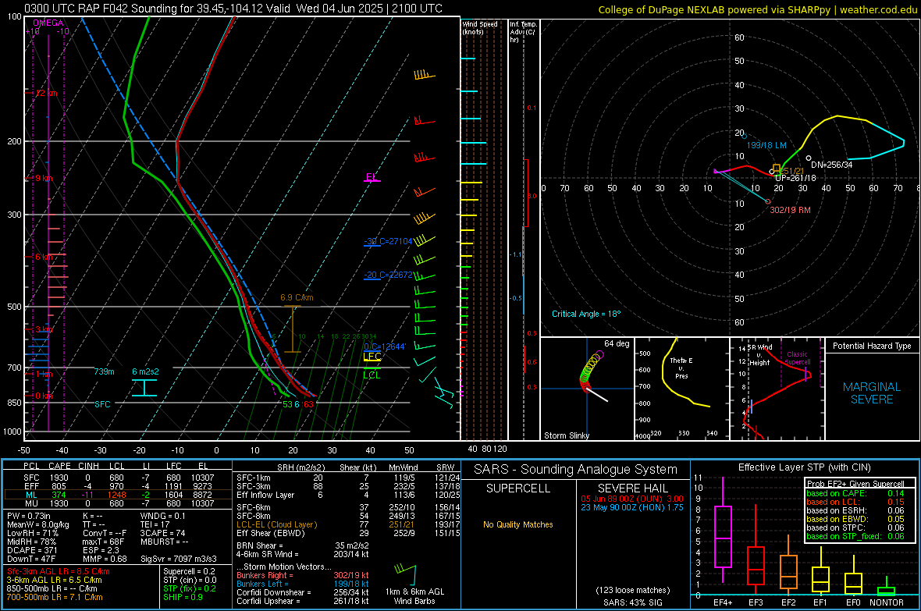Click the OMEGA label on skew-T
Image resolution: width=921 pixels, height=611 pixels.
click(48, 23)
